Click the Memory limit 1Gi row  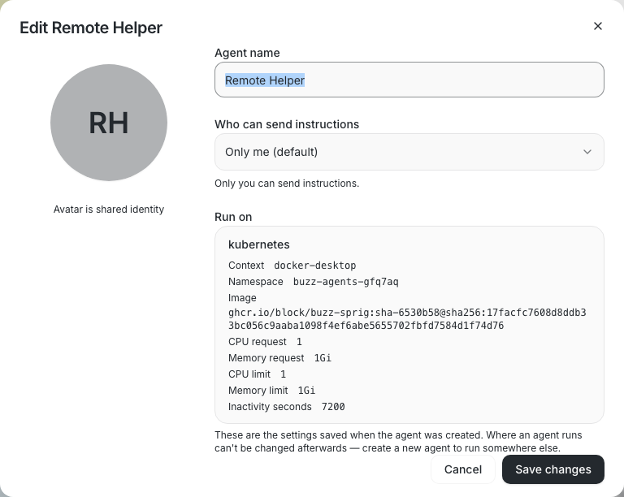(271, 391)
